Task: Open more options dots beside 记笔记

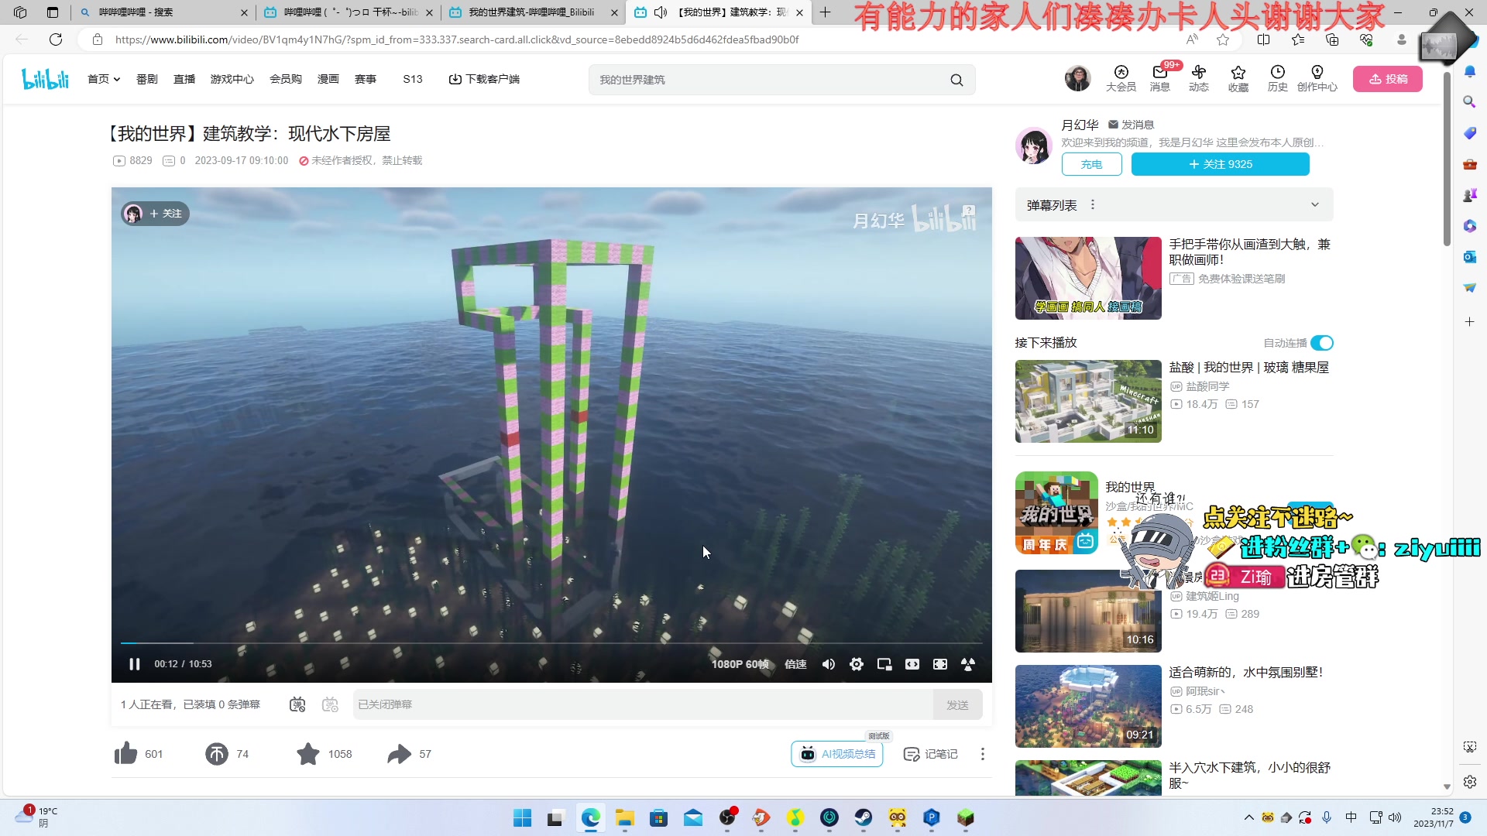Action: tap(983, 754)
